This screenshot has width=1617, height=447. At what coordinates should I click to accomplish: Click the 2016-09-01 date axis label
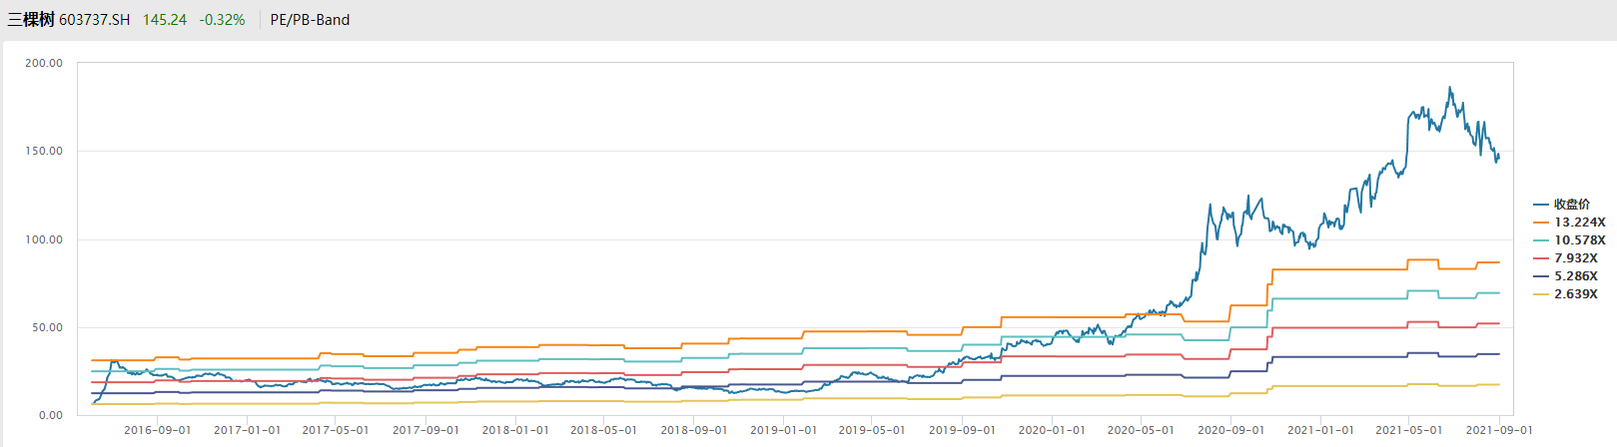158,430
